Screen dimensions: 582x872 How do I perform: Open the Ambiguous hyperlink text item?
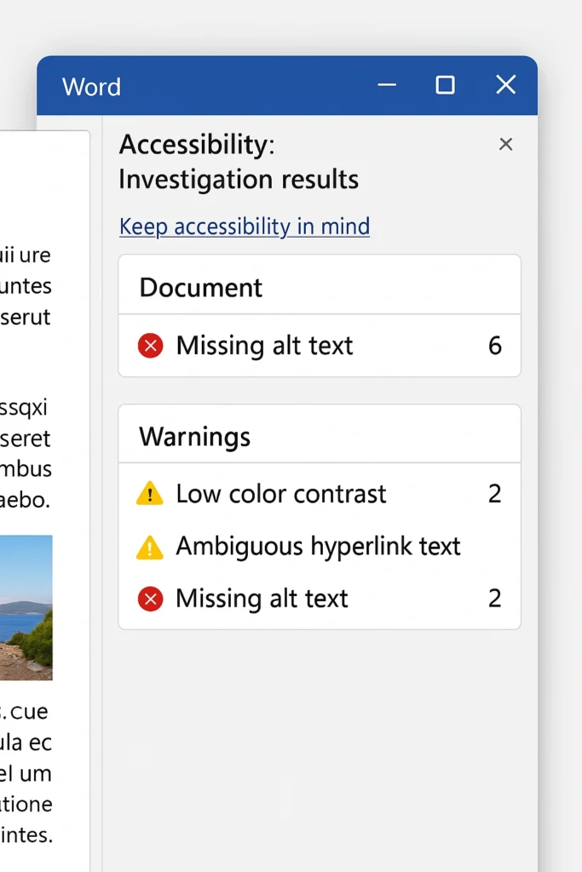point(320,546)
